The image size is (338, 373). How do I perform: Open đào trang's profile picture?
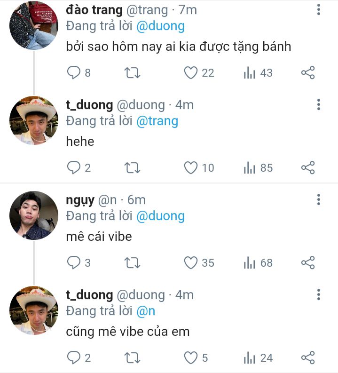33,25
